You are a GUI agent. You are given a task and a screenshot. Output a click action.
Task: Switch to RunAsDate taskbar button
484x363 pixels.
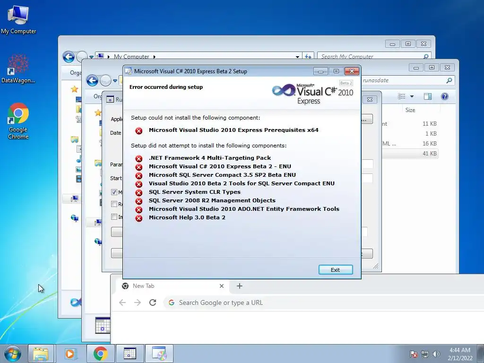click(130, 354)
